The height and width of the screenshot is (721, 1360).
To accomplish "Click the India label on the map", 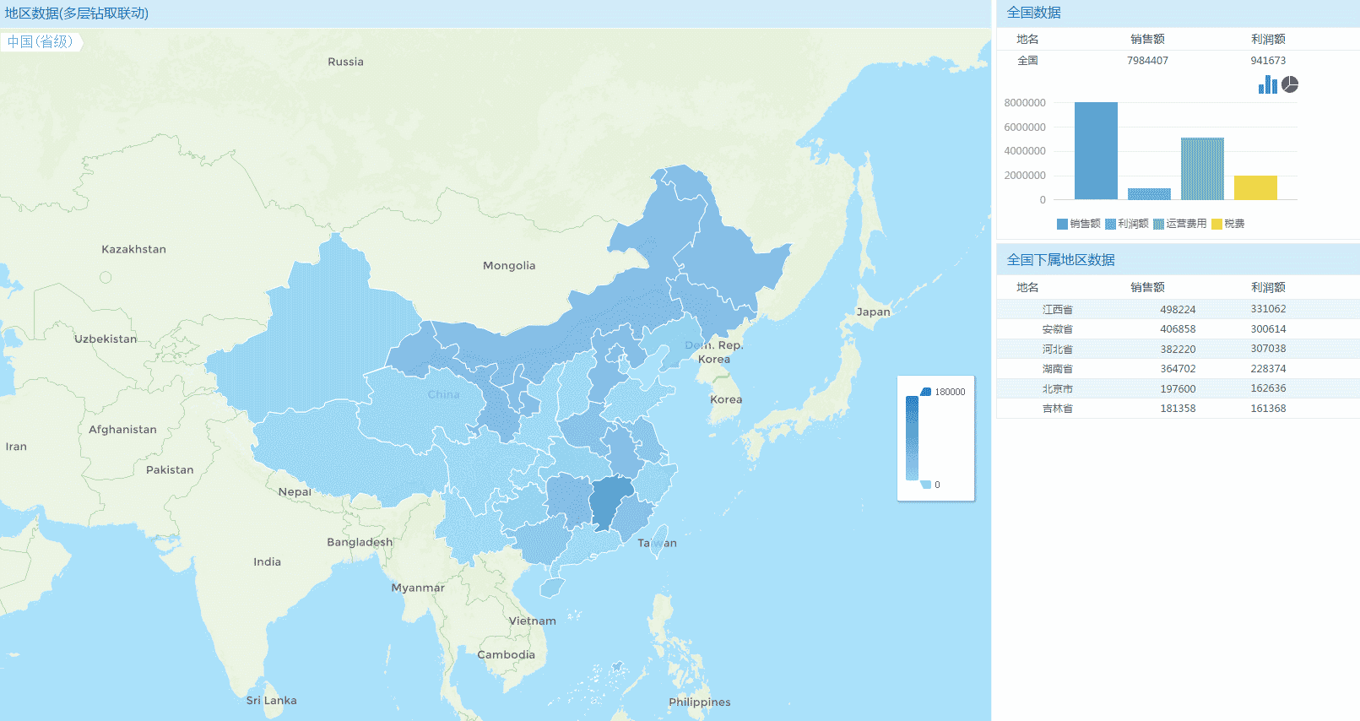I will click(267, 561).
